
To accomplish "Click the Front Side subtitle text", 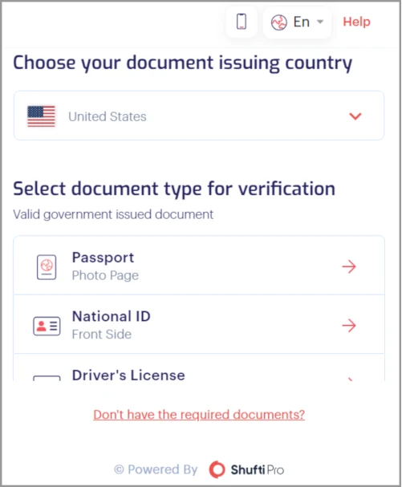I will (102, 335).
